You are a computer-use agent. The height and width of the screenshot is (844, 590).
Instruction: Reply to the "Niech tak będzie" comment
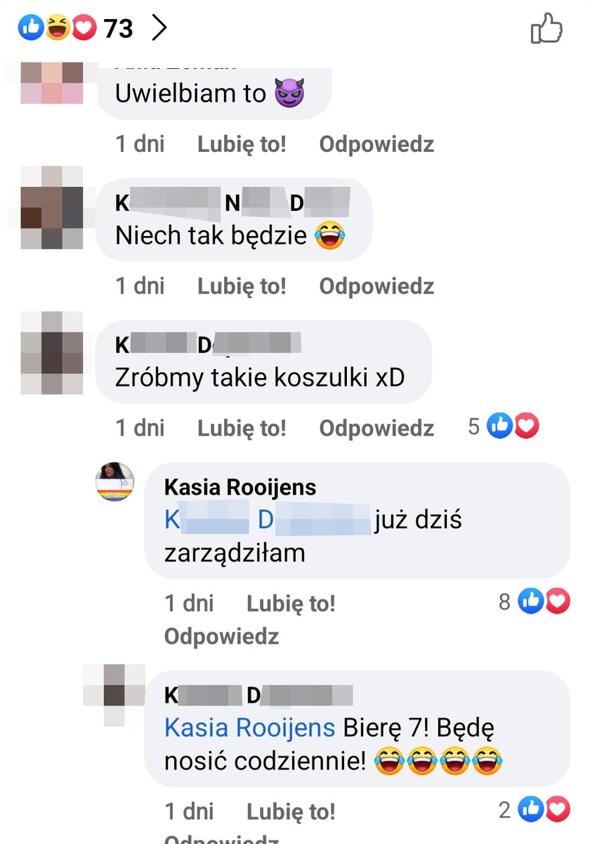tap(376, 286)
